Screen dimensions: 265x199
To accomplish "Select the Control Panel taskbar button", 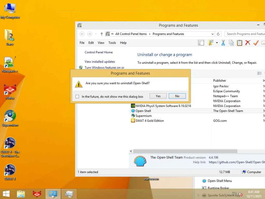I will point(53,194).
